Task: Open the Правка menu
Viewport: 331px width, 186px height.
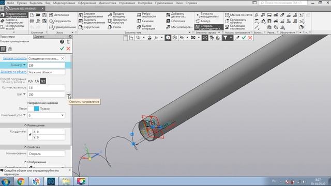Action: 22,3
